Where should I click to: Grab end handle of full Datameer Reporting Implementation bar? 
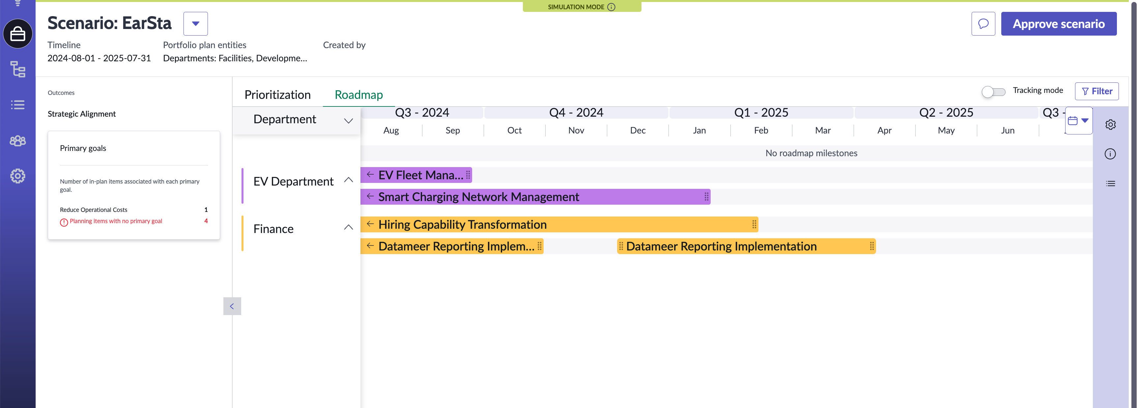[871, 246]
